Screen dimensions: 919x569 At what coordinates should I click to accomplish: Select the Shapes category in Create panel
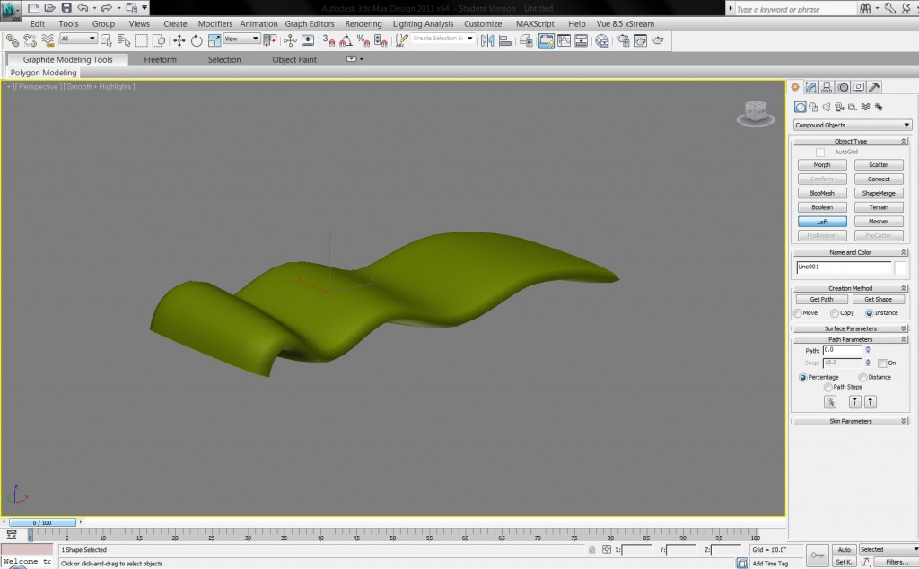click(813, 107)
